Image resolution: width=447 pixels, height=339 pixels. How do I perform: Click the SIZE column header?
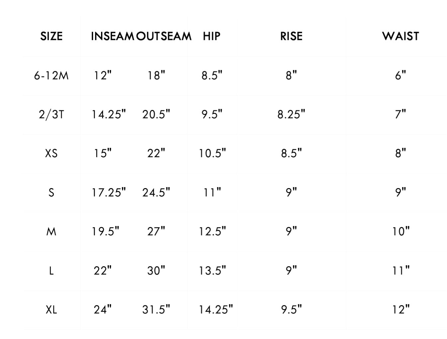(51, 36)
